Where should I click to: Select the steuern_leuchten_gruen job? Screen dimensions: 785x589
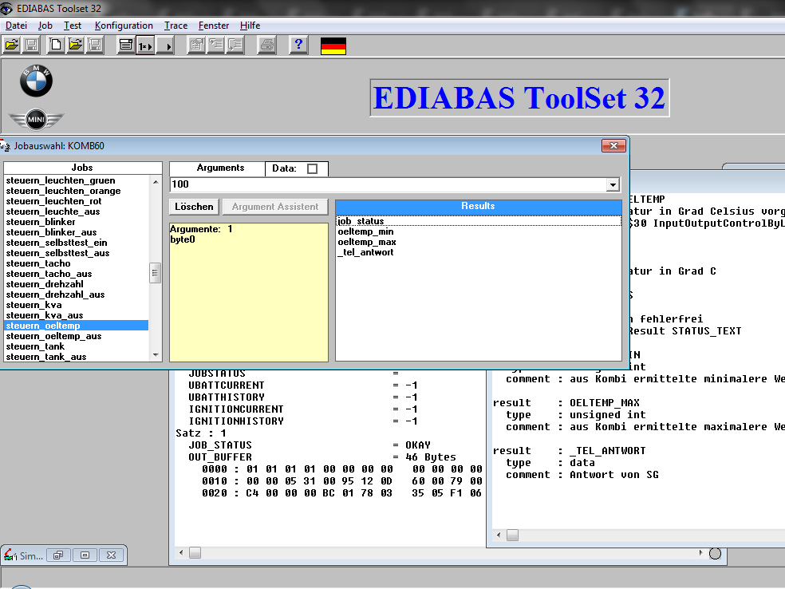(76, 180)
